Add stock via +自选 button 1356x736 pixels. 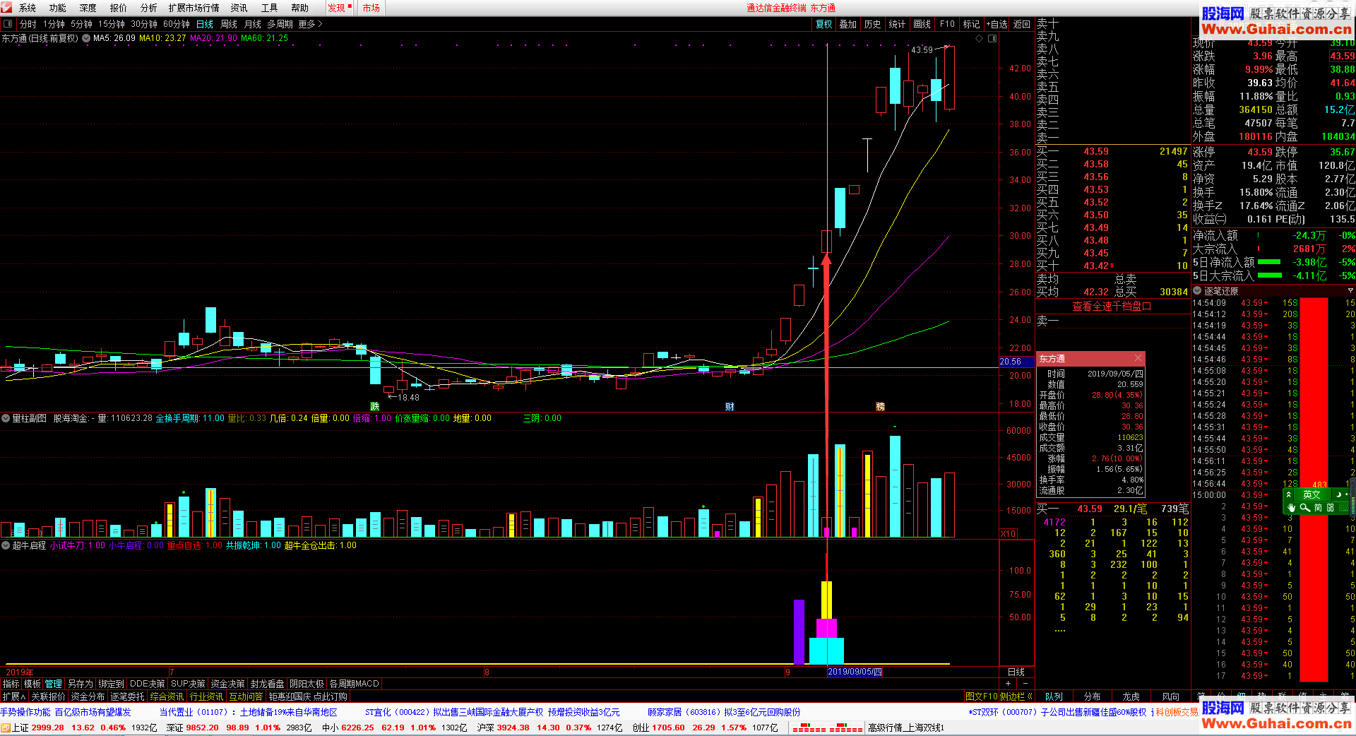[997, 24]
